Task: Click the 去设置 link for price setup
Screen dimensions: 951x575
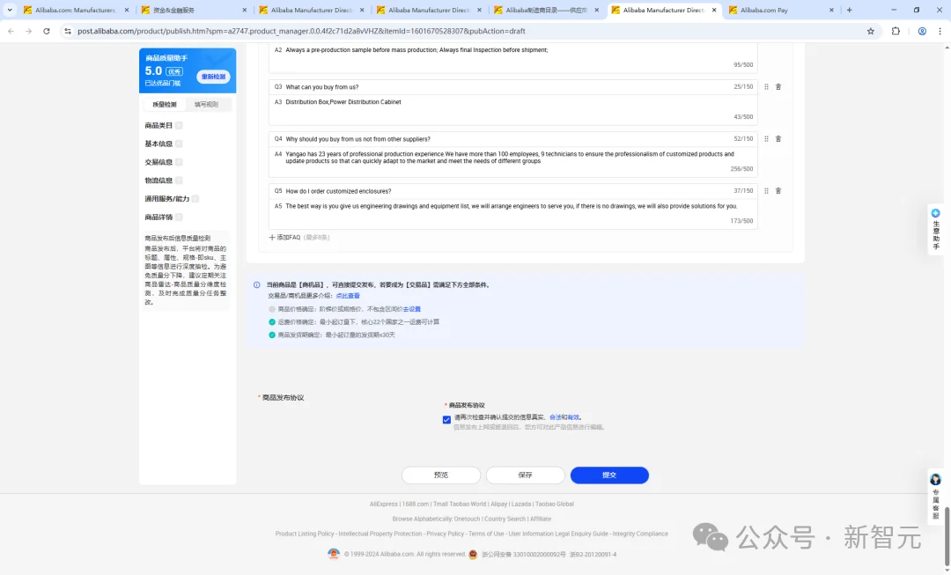Action: pos(412,309)
